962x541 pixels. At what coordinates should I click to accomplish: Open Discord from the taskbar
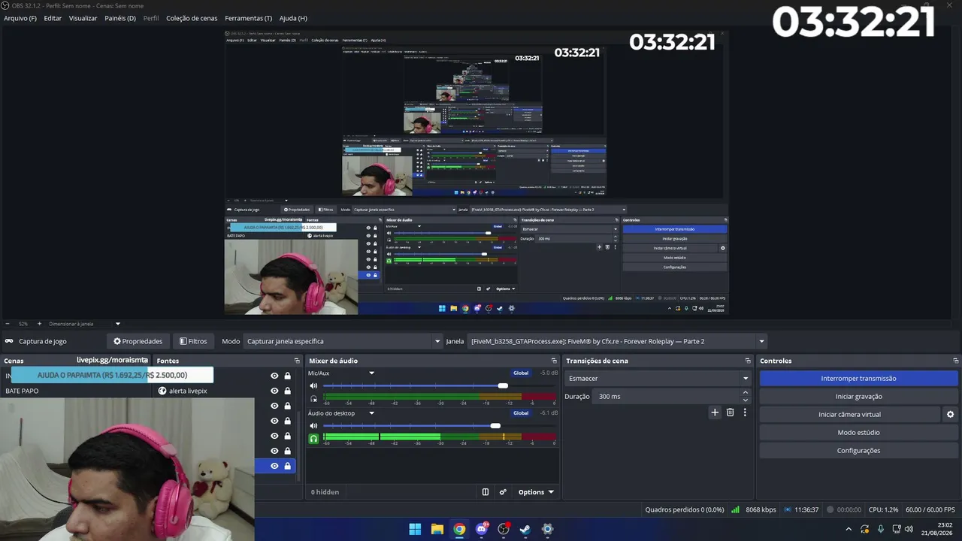tap(482, 529)
